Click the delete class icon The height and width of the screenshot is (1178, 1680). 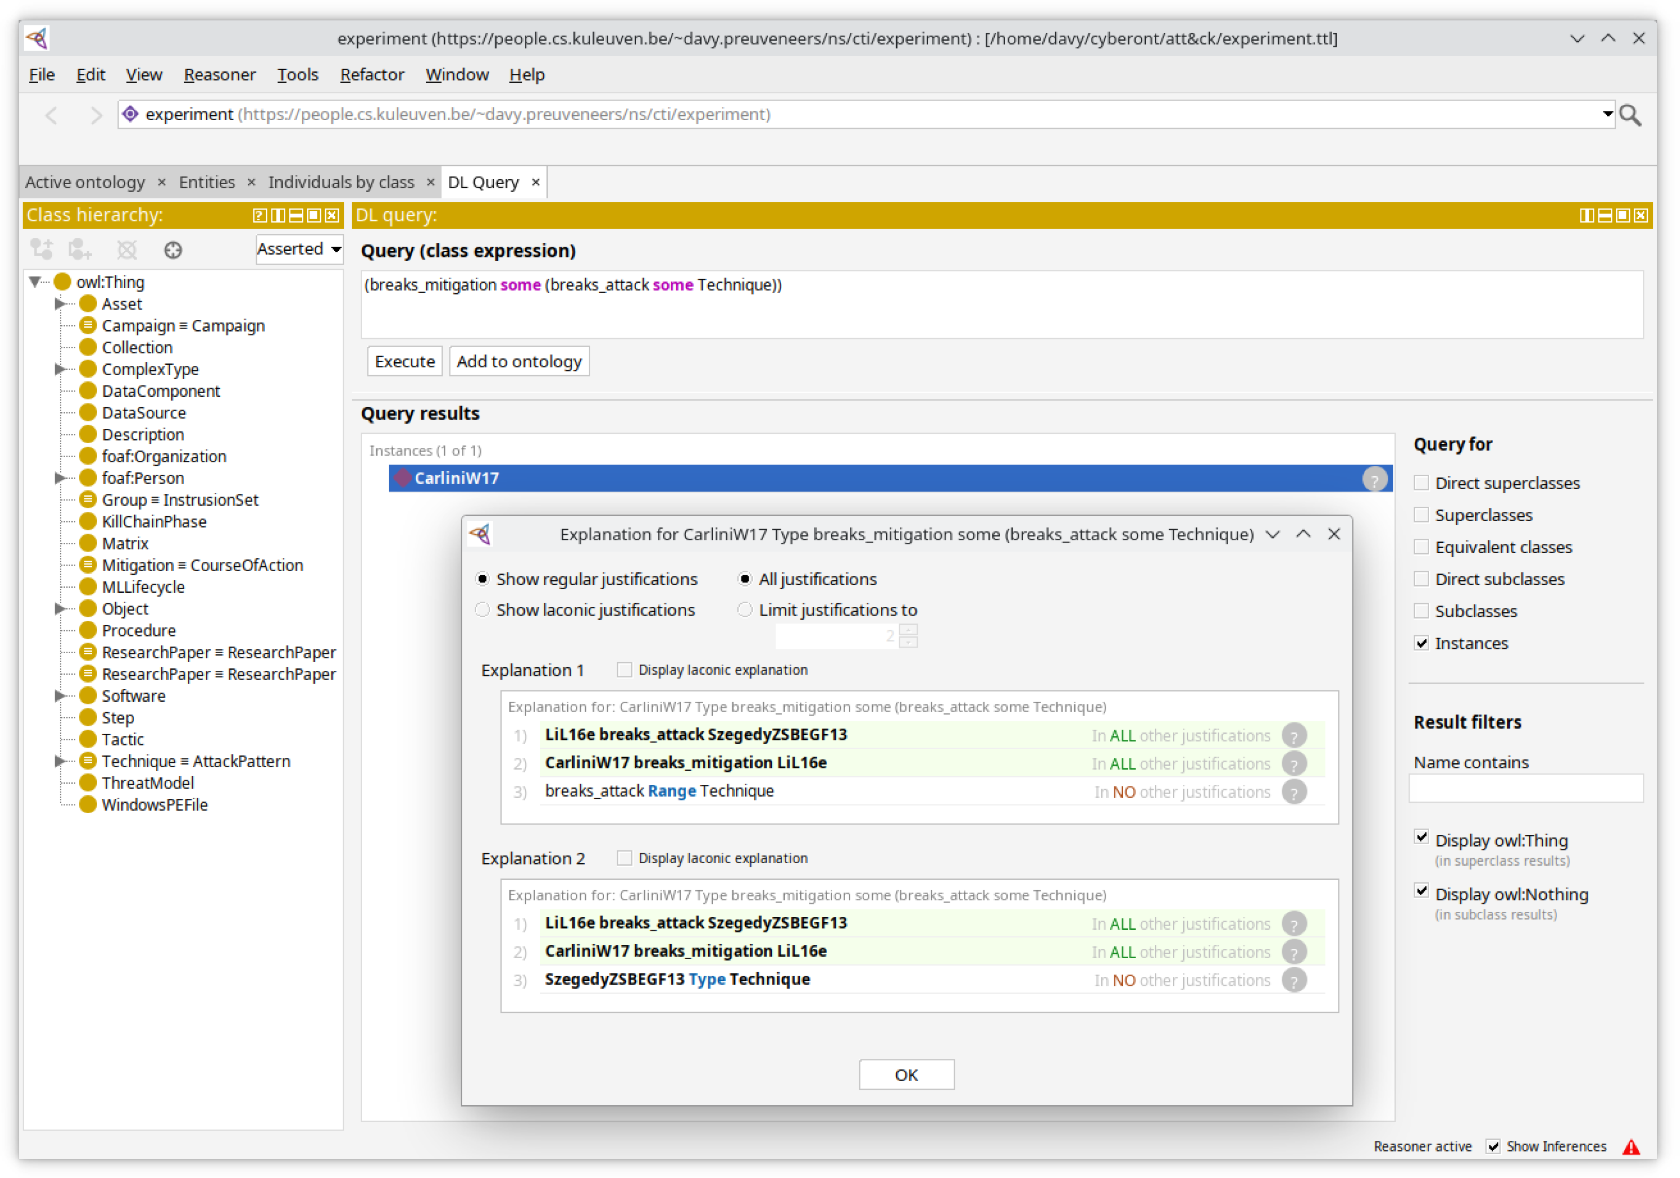coord(126,250)
